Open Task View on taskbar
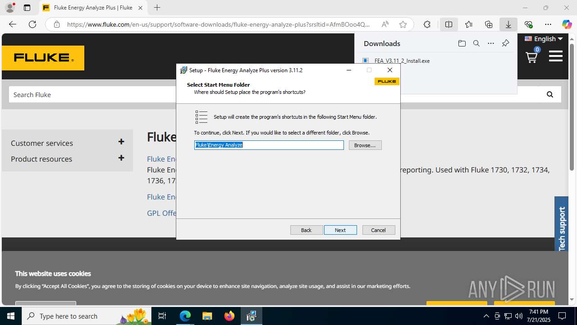Screen dimensions: 577x325 pos(162,316)
